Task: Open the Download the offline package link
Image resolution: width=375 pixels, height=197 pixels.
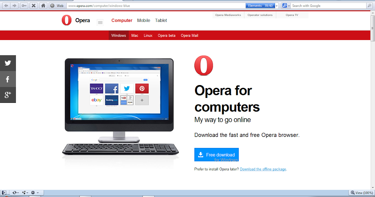Action: 263,169
